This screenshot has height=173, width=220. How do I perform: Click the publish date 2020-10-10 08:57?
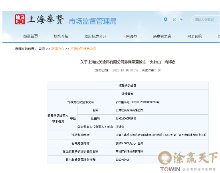click(x=125, y=70)
